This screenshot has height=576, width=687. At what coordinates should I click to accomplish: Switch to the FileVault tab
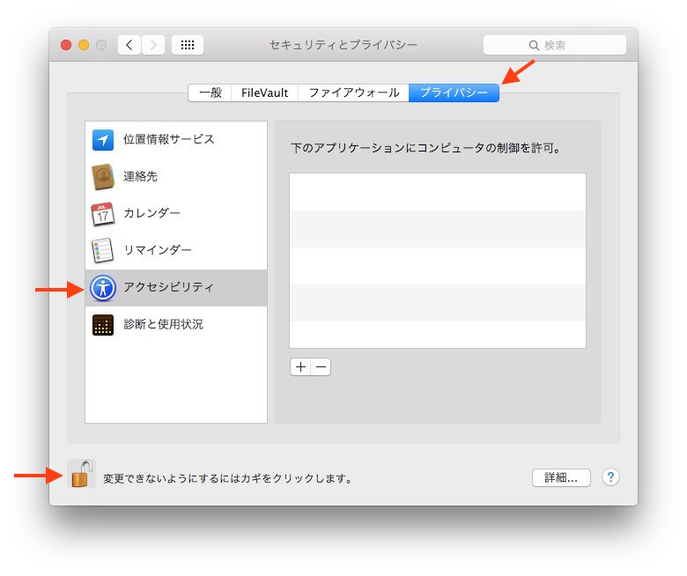click(x=264, y=92)
